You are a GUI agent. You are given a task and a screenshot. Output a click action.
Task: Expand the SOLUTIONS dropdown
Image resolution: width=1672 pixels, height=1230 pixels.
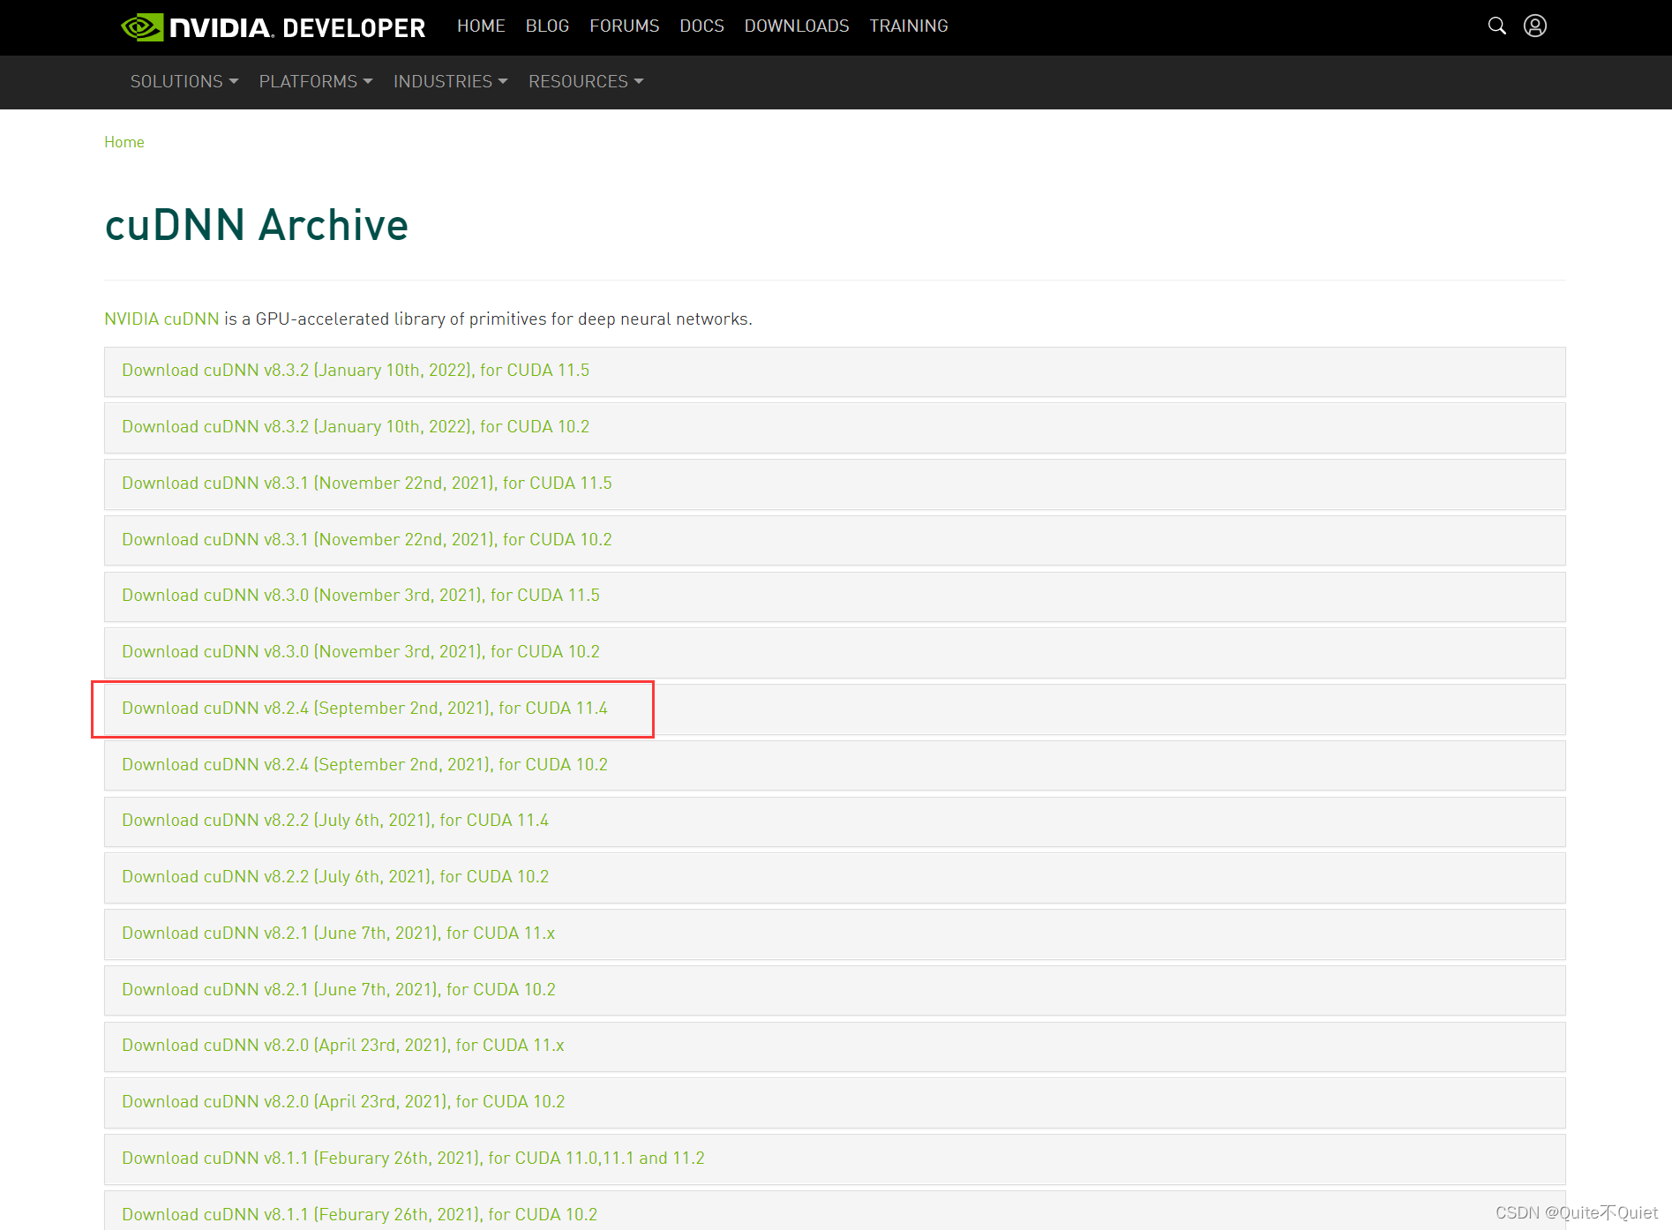[x=184, y=81]
